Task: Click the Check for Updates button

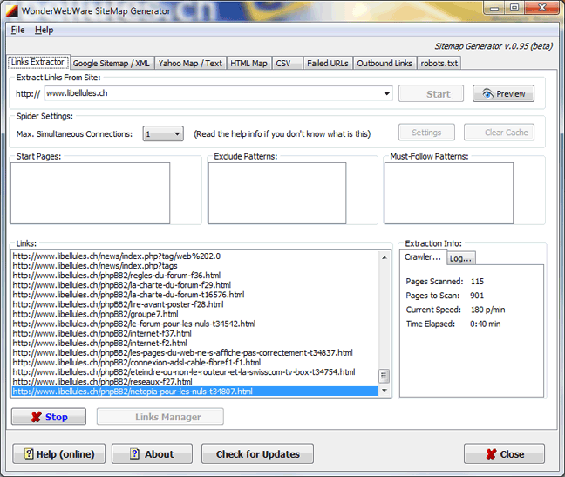Action: 257,453
